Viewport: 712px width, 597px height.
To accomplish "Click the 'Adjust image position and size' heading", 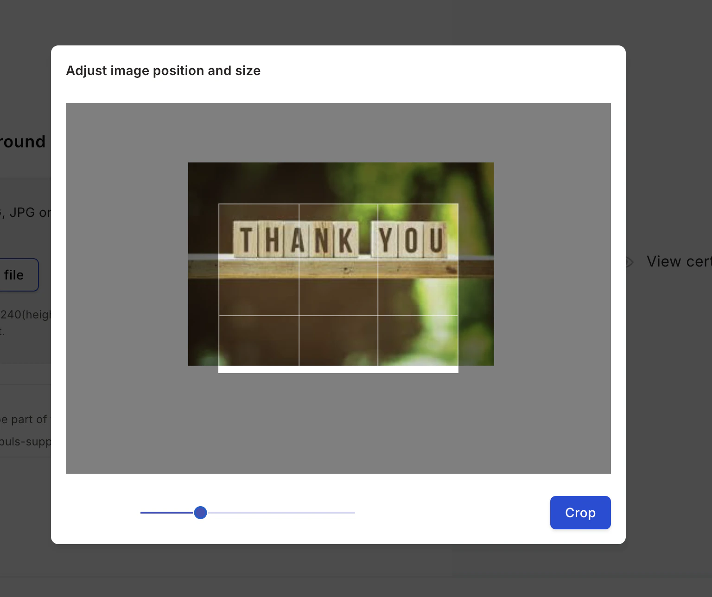I will pos(163,70).
